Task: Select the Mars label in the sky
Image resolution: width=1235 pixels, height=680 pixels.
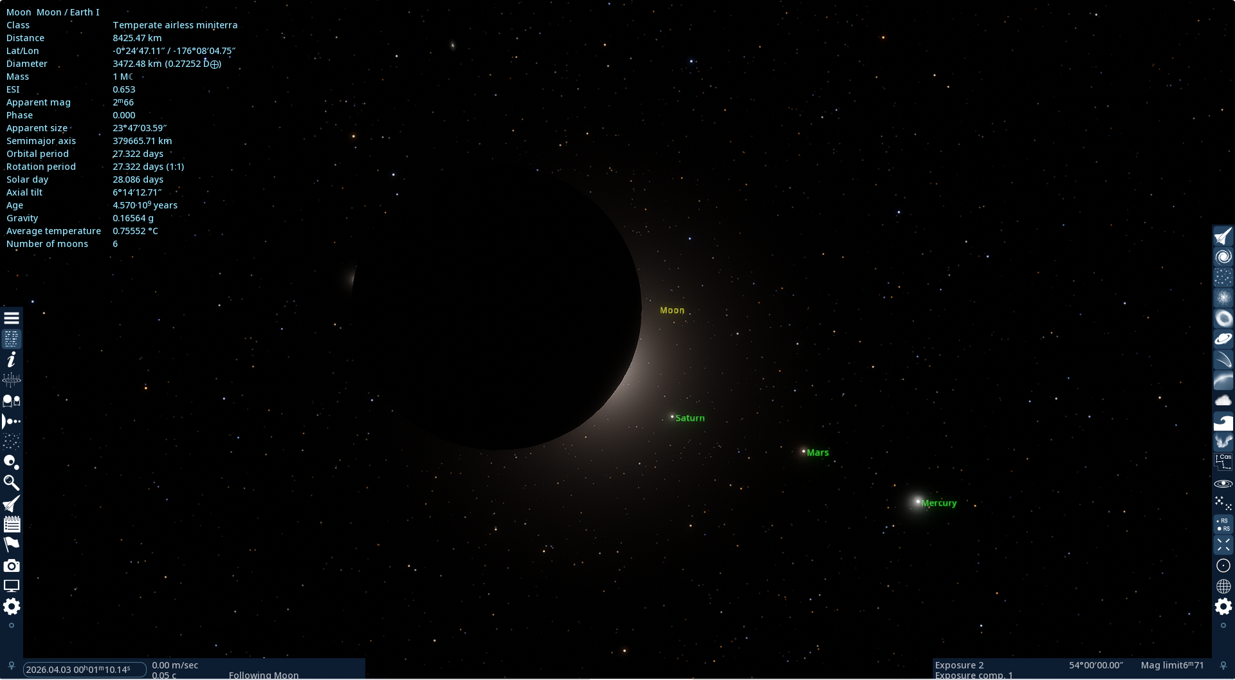Action: click(818, 453)
